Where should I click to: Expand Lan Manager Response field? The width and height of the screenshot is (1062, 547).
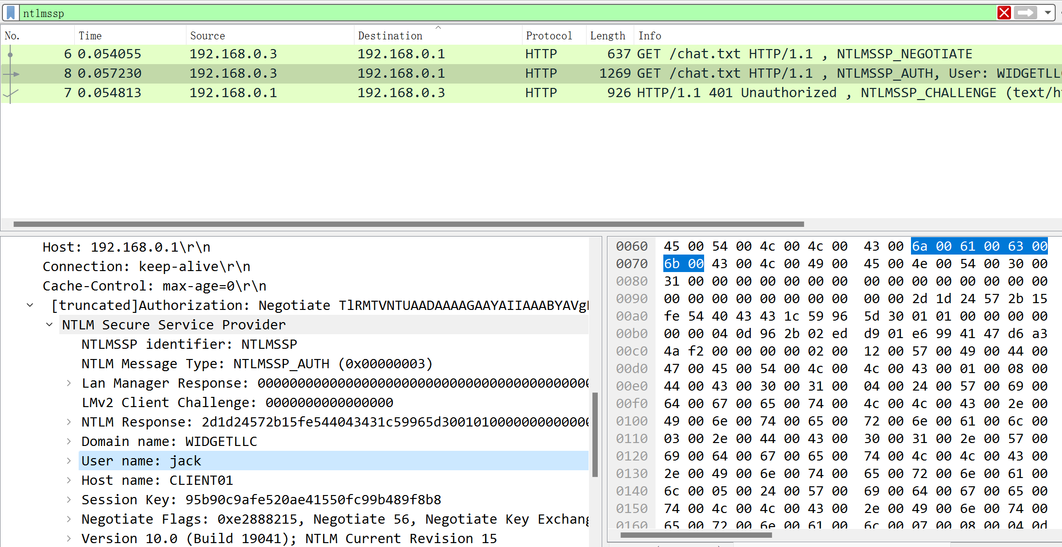pos(69,383)
